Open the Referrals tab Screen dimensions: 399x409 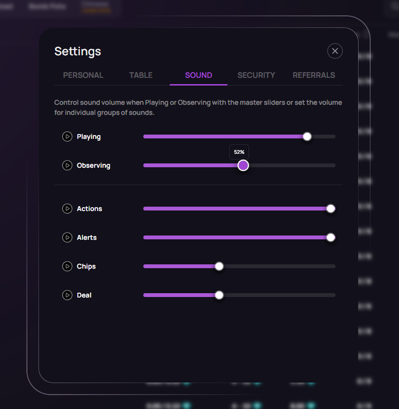point(314,75)
